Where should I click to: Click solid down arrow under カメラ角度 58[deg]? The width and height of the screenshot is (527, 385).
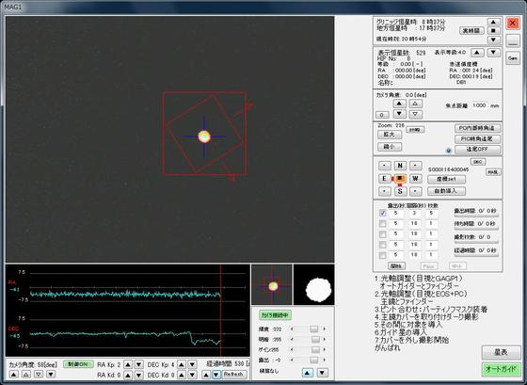tap(51, 374)
